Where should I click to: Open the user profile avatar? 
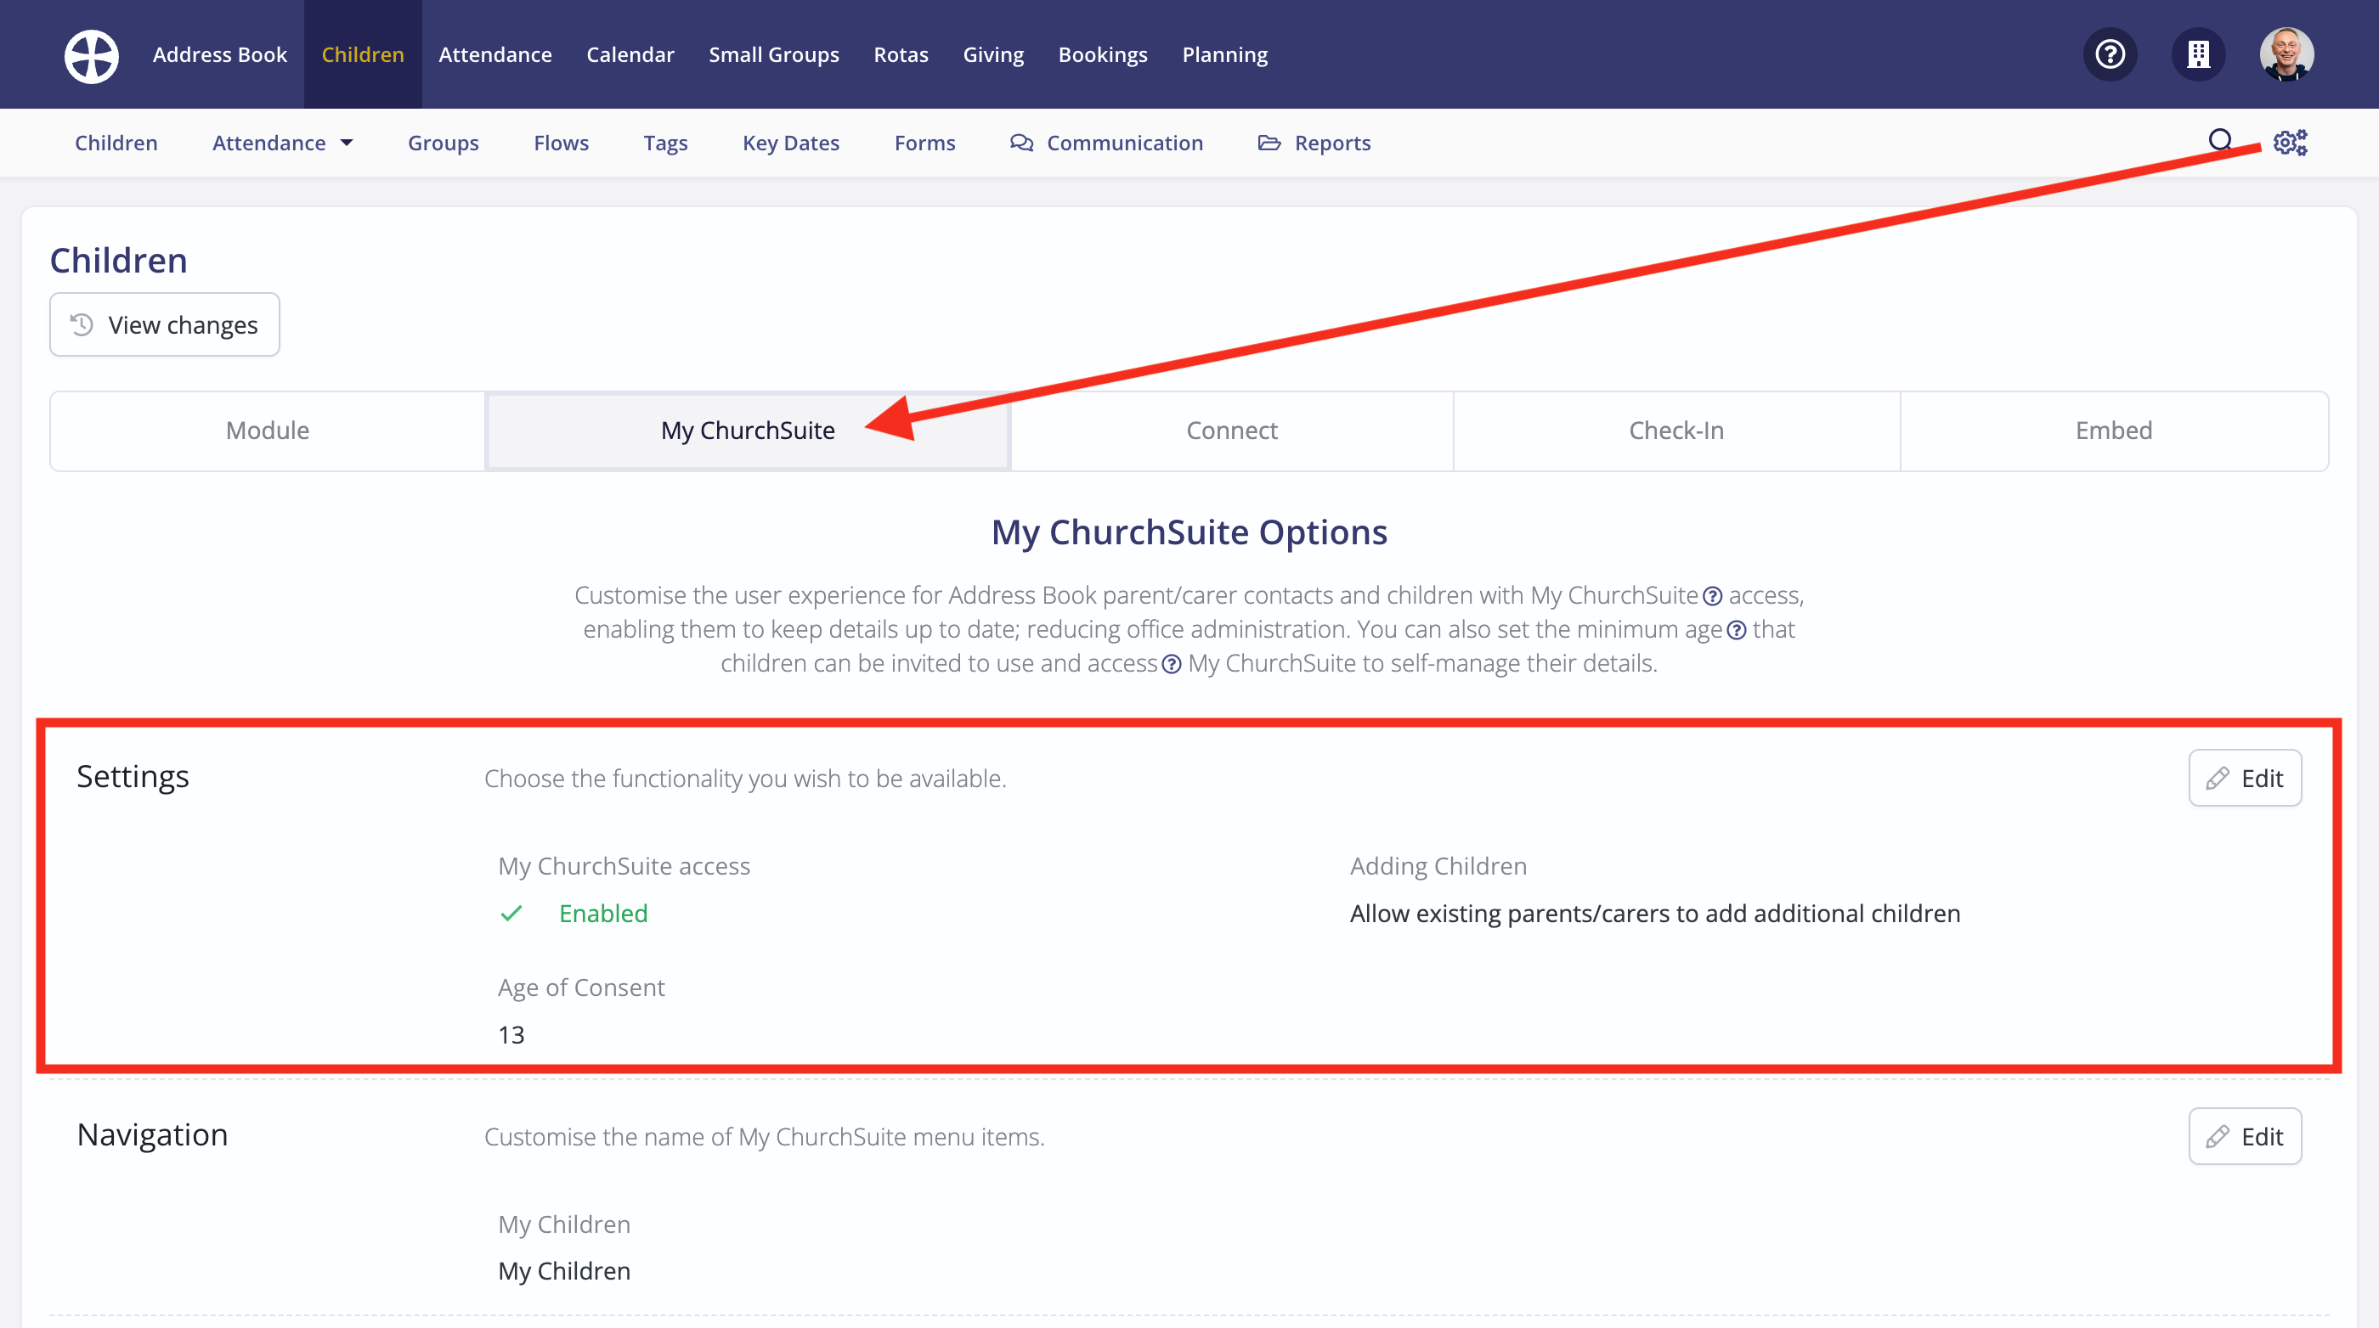click(2286, 54)
